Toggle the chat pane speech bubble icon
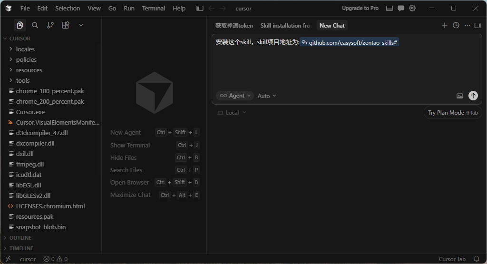Screen dimensions: 487x264 tap(401, 9)
